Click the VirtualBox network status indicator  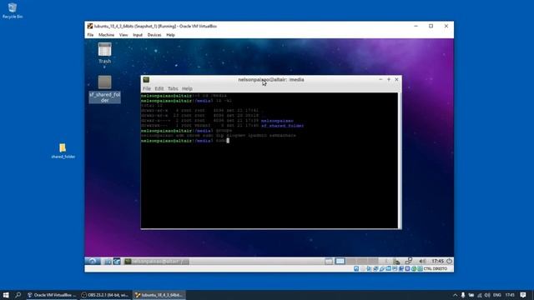click(375, 268)
